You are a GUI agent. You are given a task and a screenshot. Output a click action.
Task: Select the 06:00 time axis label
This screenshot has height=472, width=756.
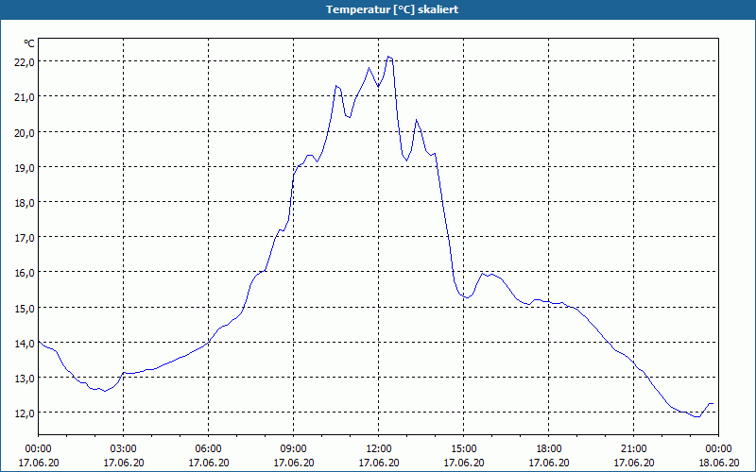tap(208, 449)
